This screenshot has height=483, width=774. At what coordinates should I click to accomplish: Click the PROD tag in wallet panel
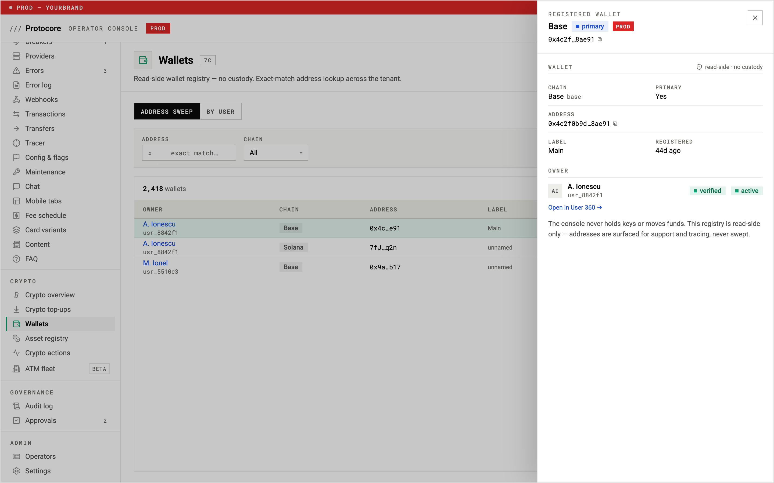click(x=623, y=26)
